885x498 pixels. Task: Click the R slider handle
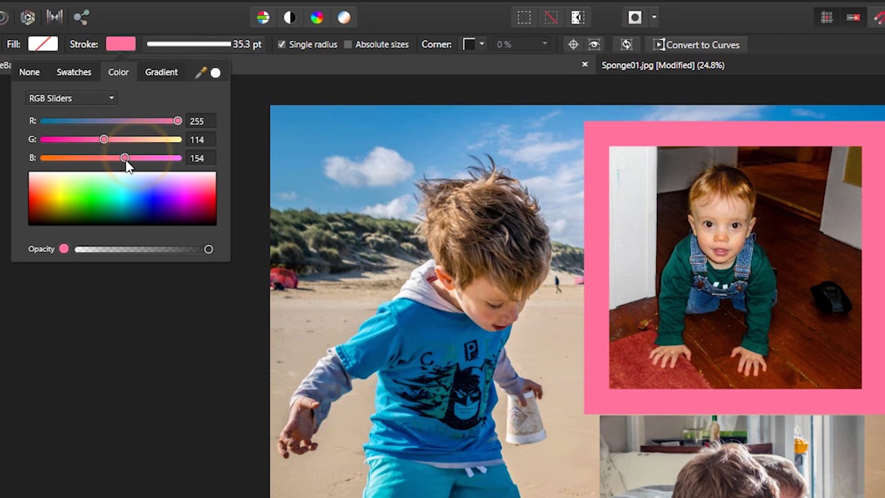click(178, 121)
